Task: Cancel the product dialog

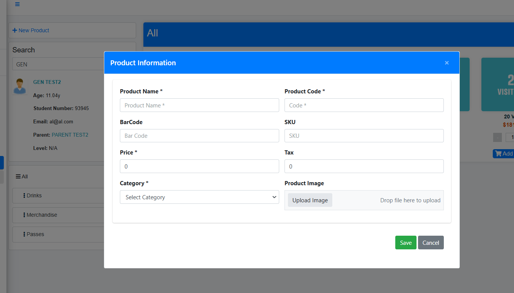Action: tap(431, 243)
